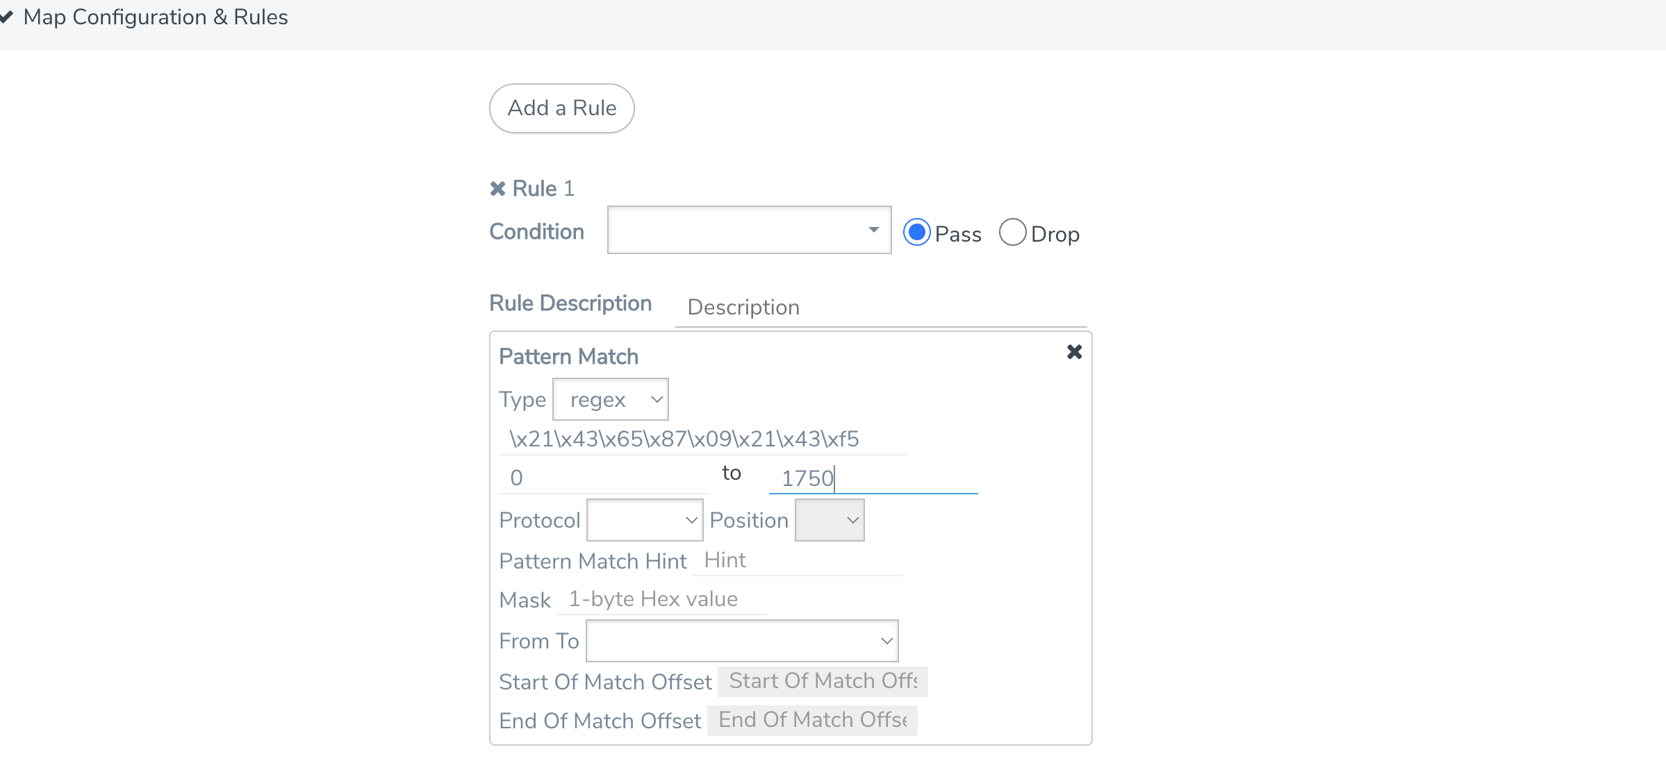Click the Mask hex value field
The width and height of the screenshot is (1666, 779).
tap(662, 599)
